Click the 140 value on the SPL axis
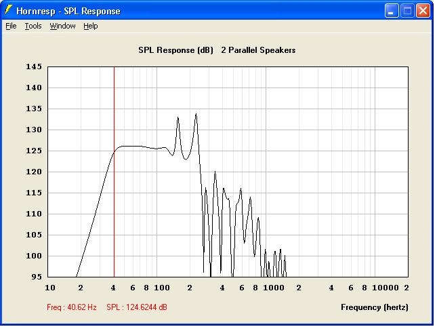Image resolution: width=437 pixels, height=329 pixels. (x=34, y=88)
